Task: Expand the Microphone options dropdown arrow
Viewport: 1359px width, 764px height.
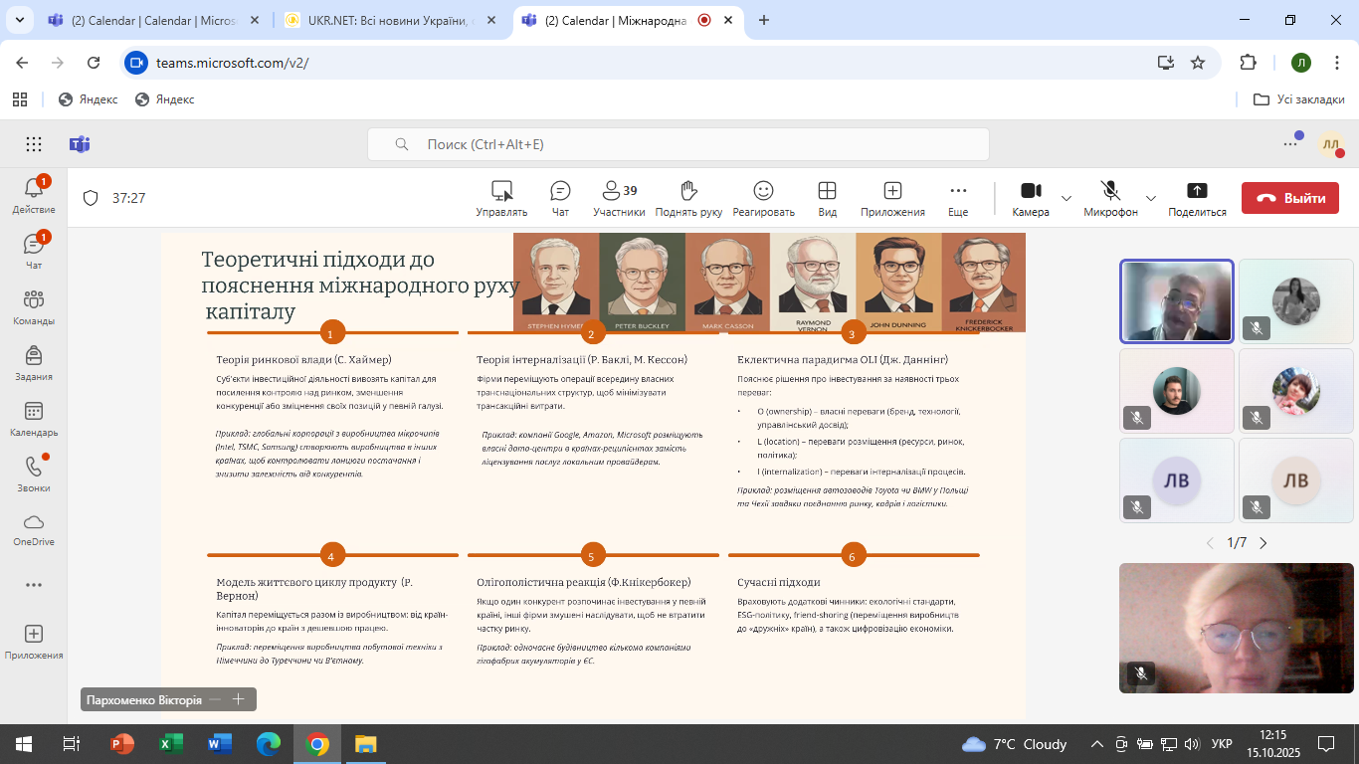Action: point(1151,198)
